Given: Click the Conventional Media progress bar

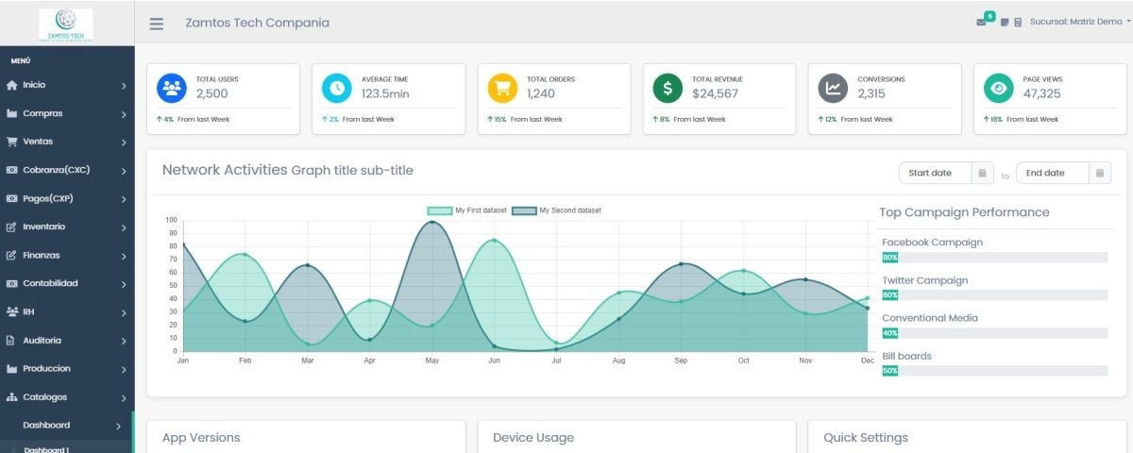Looking at the screenshot, I should [994, 332].
